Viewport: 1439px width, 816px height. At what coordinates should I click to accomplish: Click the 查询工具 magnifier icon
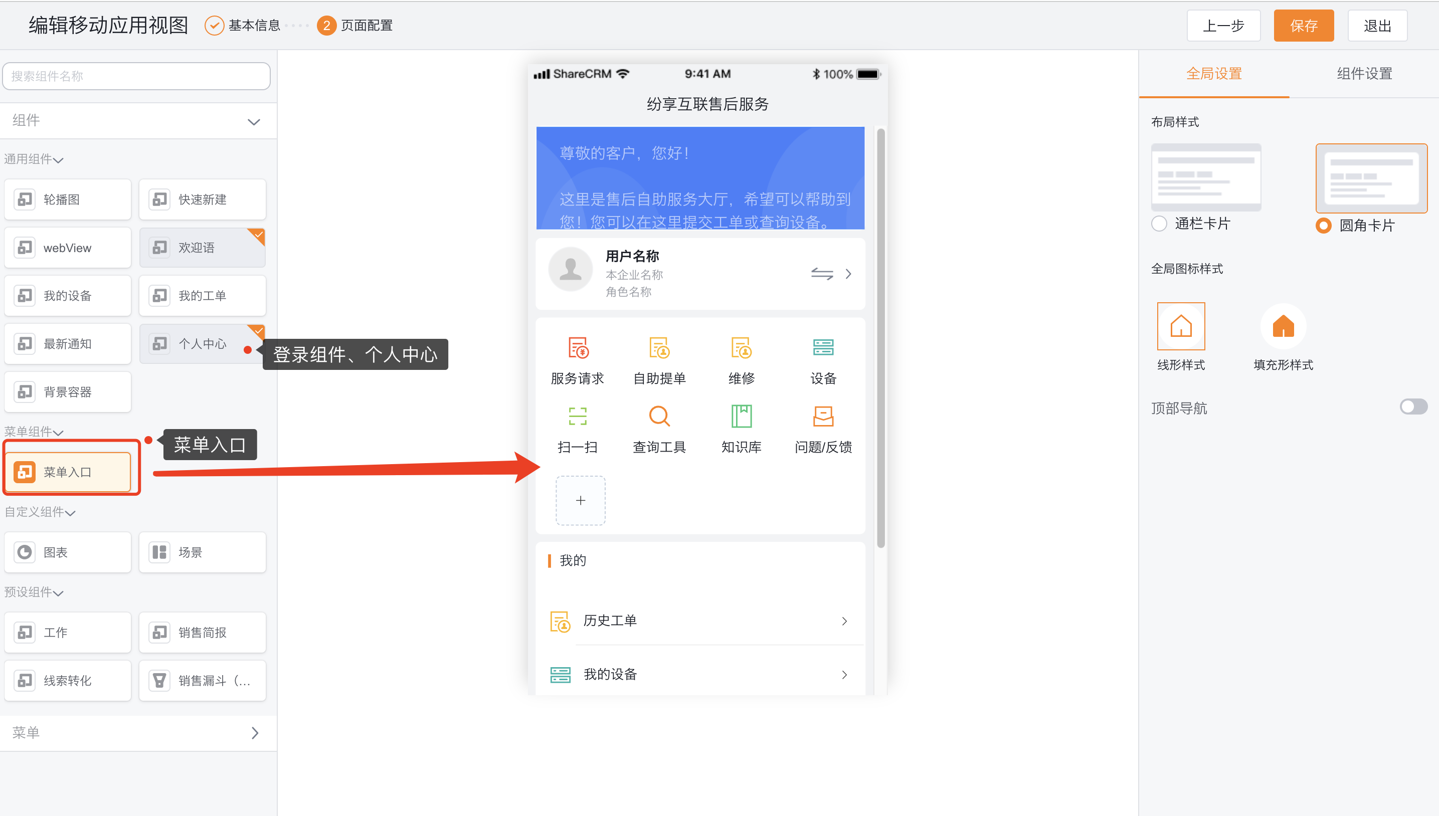click(x=659, y=417)
